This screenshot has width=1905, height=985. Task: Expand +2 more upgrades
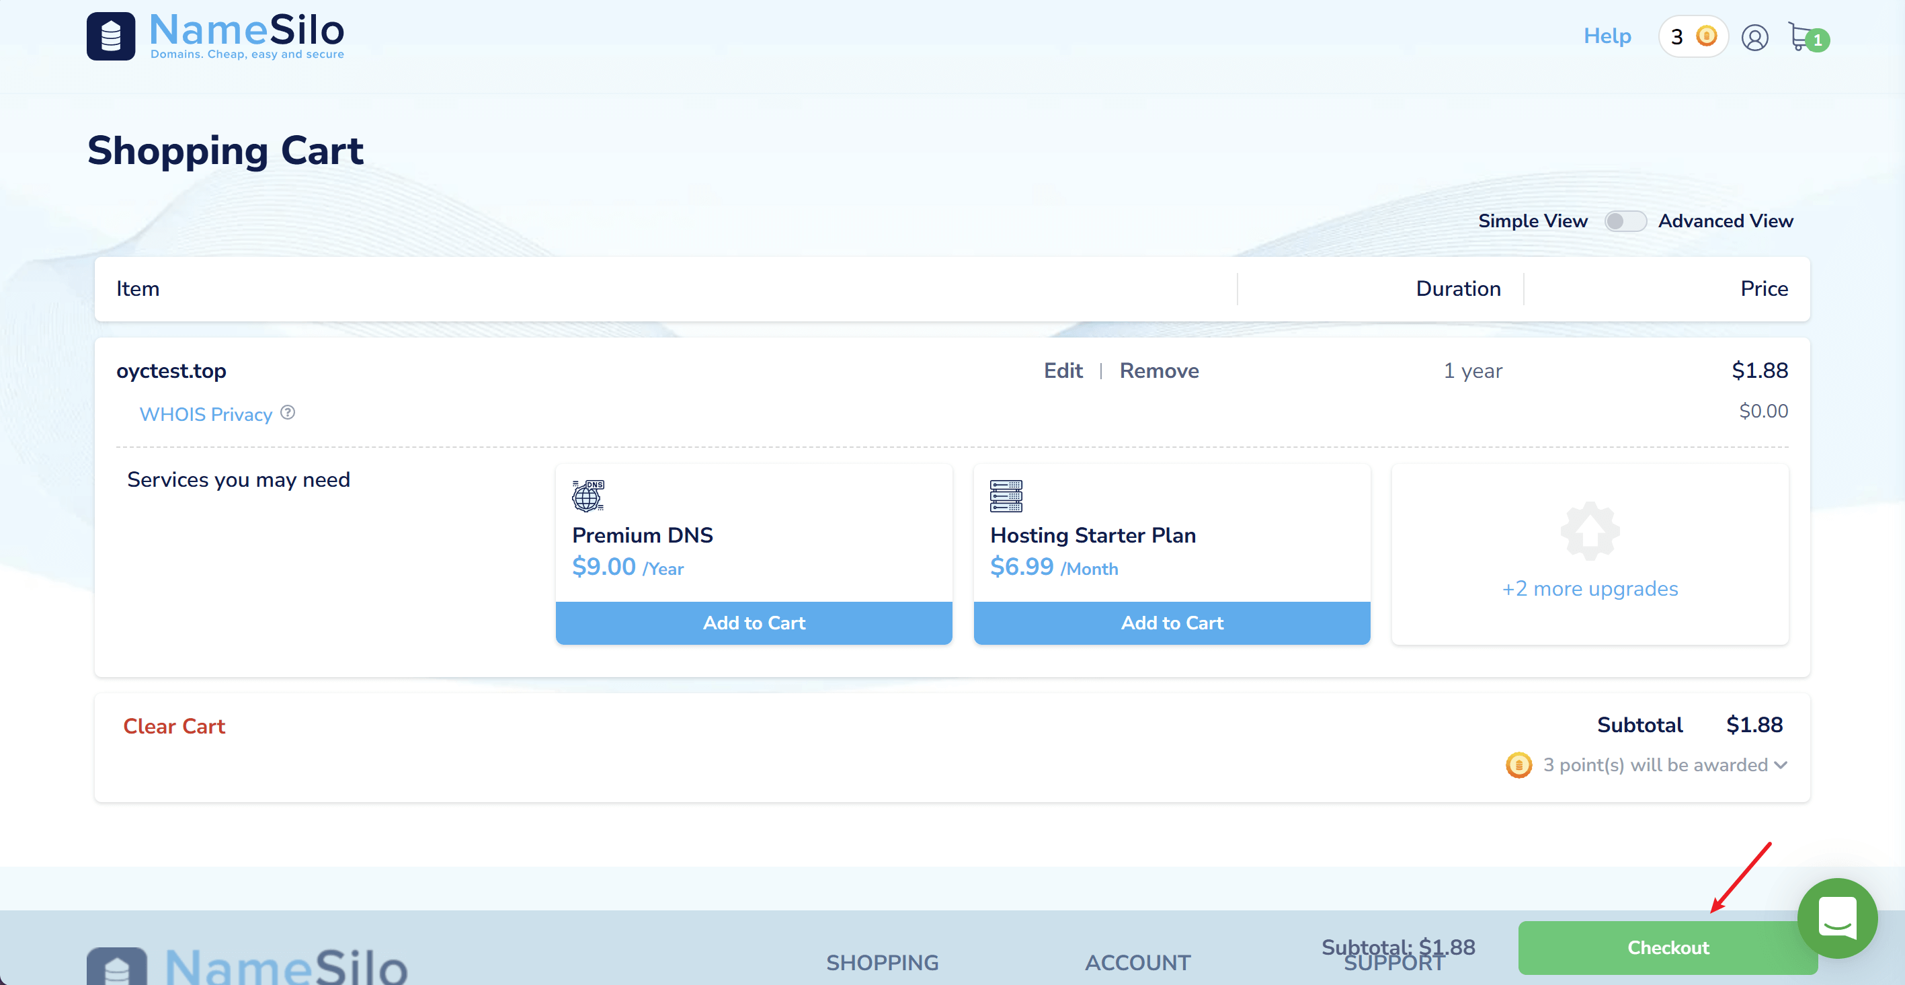1590,588
